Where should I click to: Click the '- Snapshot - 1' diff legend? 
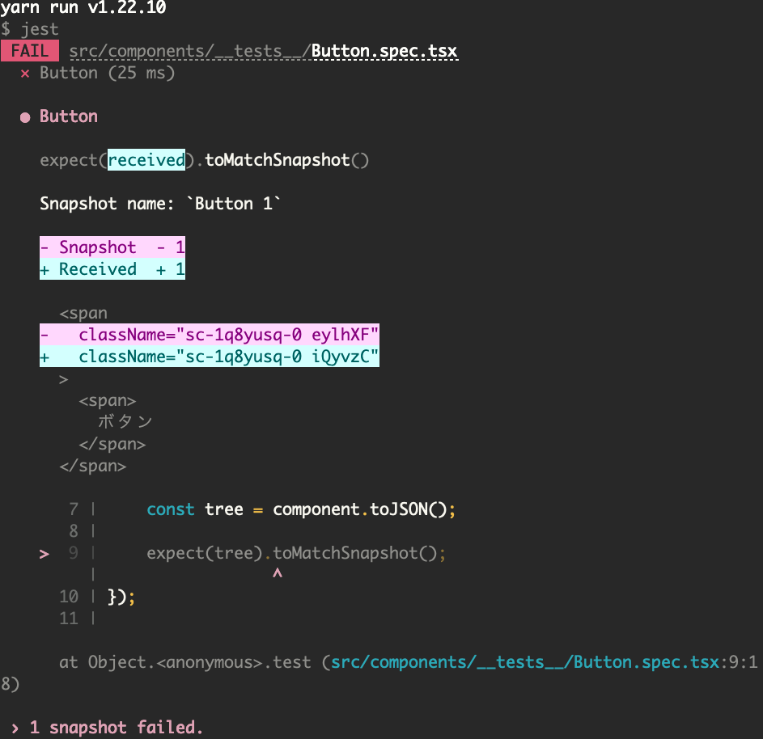pos(112,247)
